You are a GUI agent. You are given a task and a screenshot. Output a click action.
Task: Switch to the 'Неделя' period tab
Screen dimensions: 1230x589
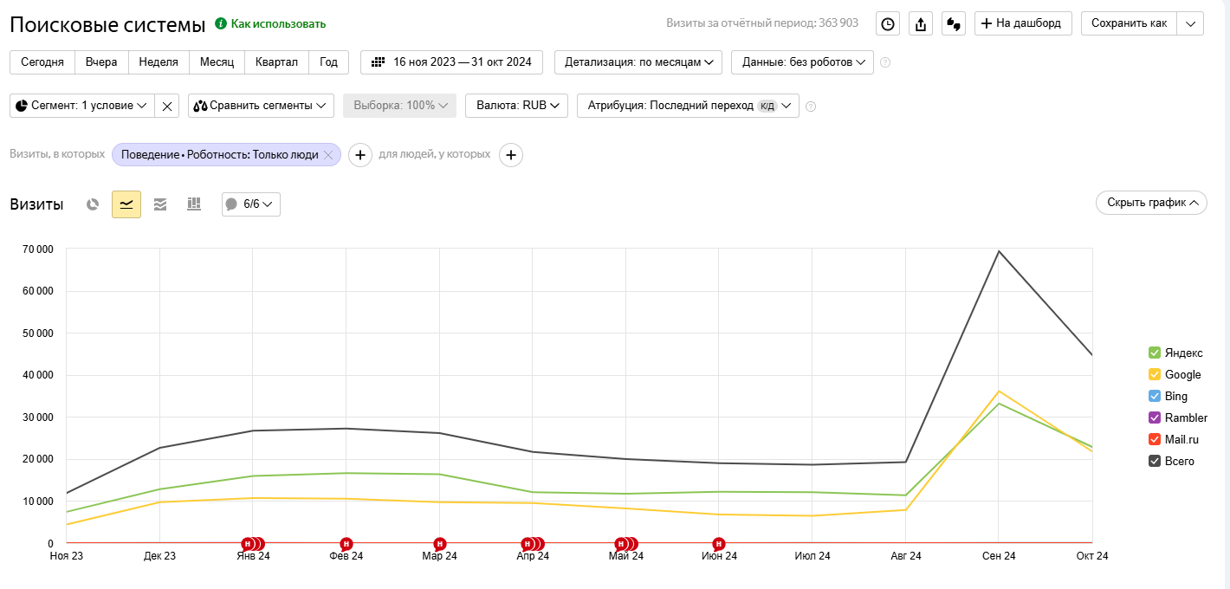point(159,62)
